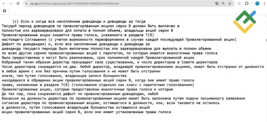Open the apps grid in bookmarks bar
Image resolution: width=267 pixels, height=122 pixels.
(x=5, y=11)
